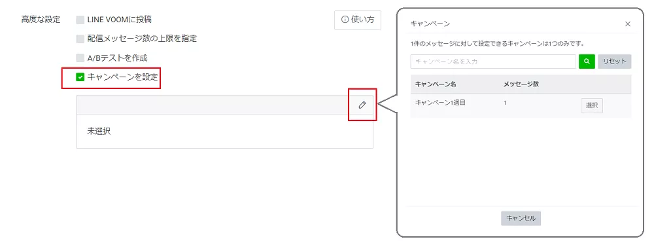Click message count value 1 in campaign row

[505, 102]
